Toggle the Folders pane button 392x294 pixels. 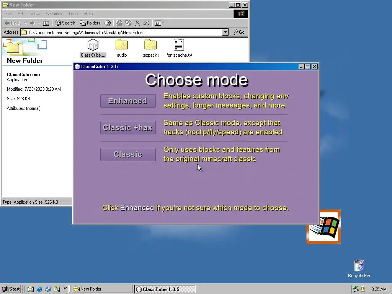coord(90,23)
